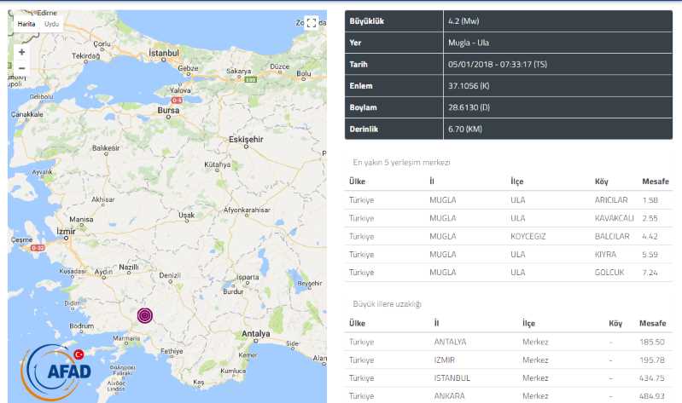Click the Denizli label on the map

(171, 276)
